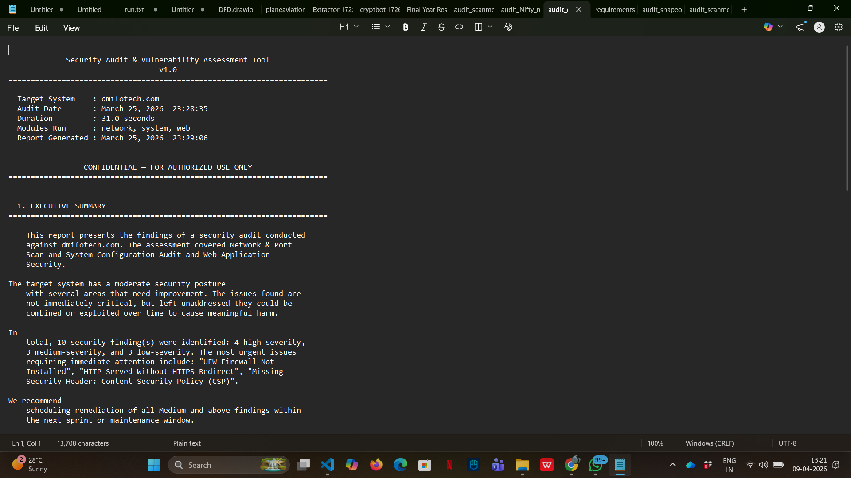Expand the table insert dropdown
Viewport: 851px width, 478px height.
pyautogui.click(x=490, y=27)
